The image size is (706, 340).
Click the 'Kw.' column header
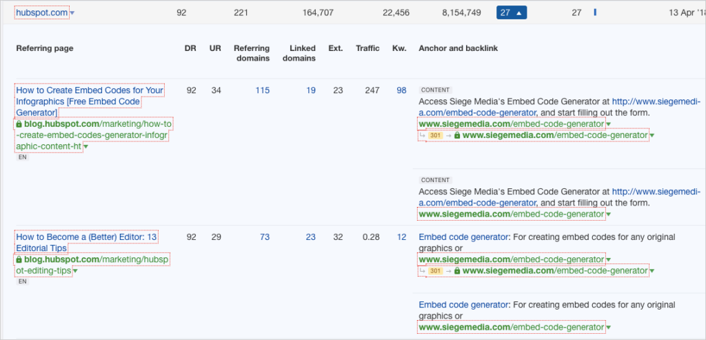pos(399,48)
